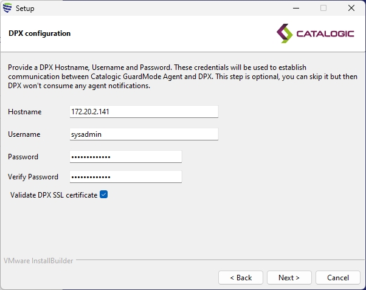Click the disabled maximize button
The width and height of the screenshot is (366, 290).
pos(323,9)
